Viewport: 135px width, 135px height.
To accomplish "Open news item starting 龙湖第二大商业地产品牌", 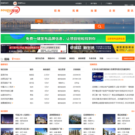I will [113, 87].
